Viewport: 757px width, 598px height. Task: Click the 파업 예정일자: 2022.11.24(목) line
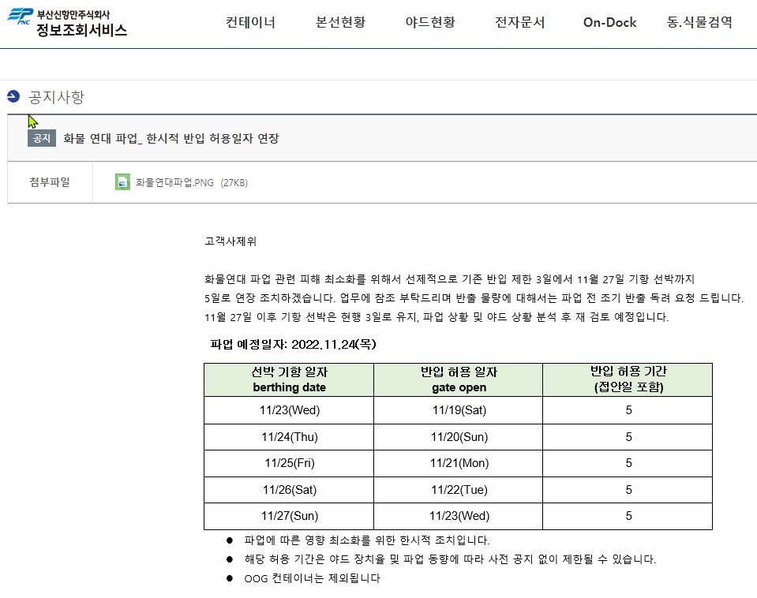tap(293, 344)
